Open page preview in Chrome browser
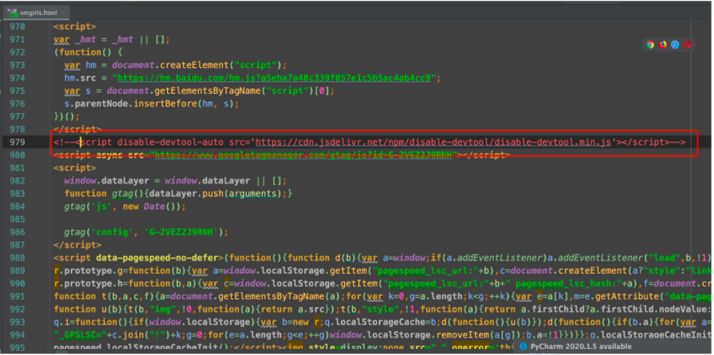Screen dimensions: 714x355 tap(651, 45)
